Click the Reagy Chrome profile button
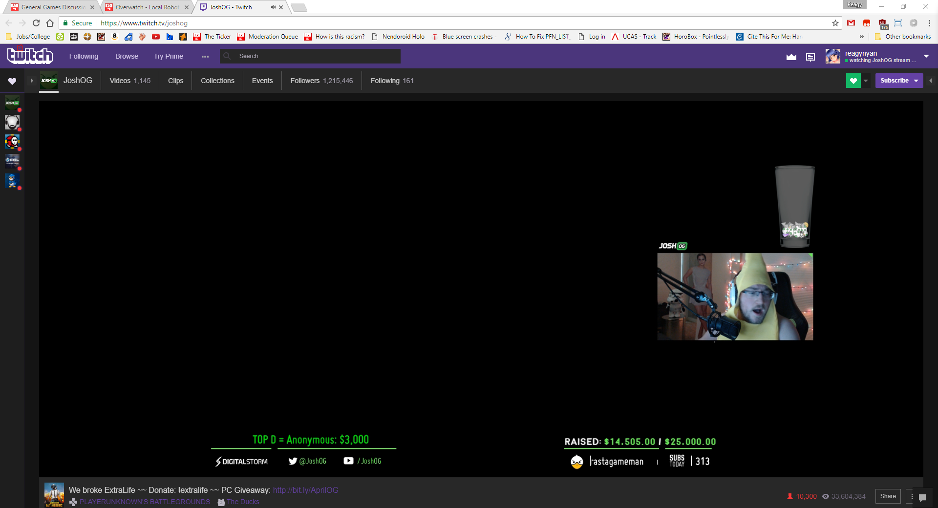 (x=855, y=5)
